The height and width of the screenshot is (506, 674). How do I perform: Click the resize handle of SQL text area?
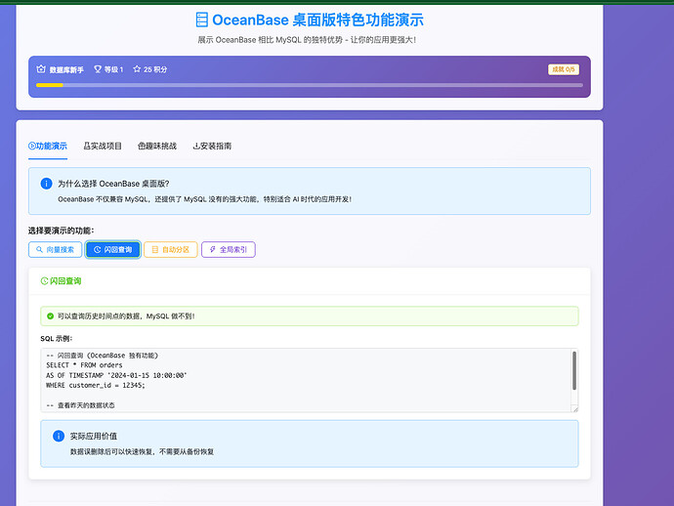574,408
